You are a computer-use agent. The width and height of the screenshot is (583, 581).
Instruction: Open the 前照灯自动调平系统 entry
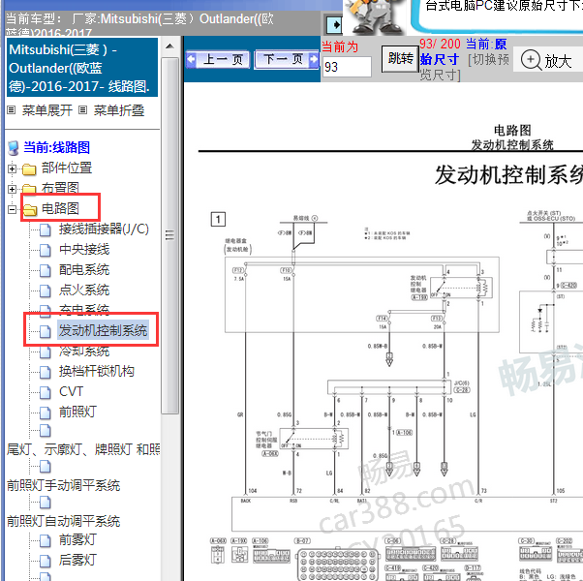pyautogui.click(x=64, y=521)
